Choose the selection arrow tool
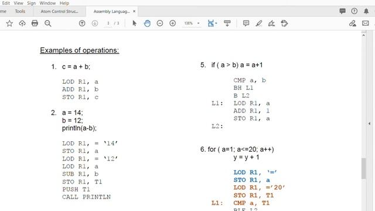The image size is (375, 211). click(134, 23)
